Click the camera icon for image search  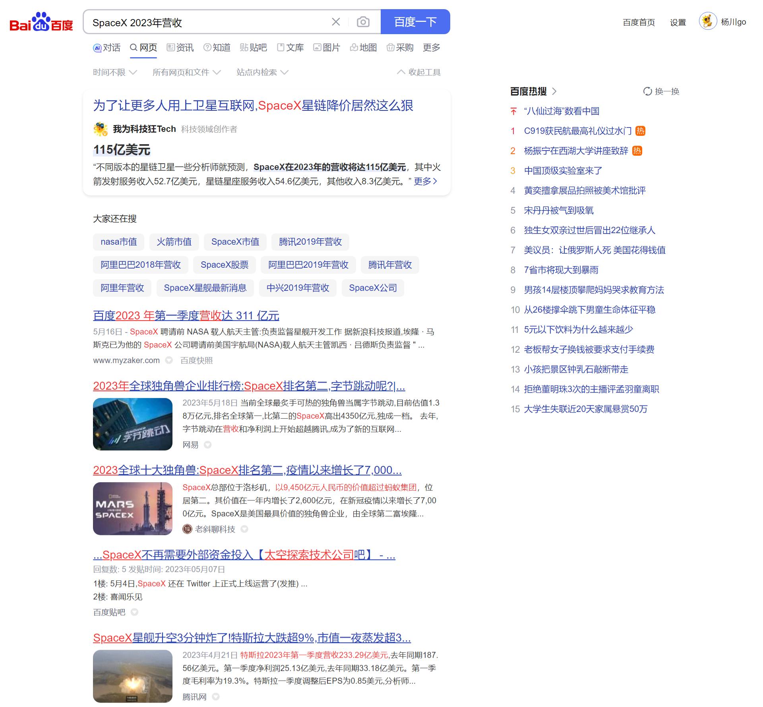[x=362, y=22]
